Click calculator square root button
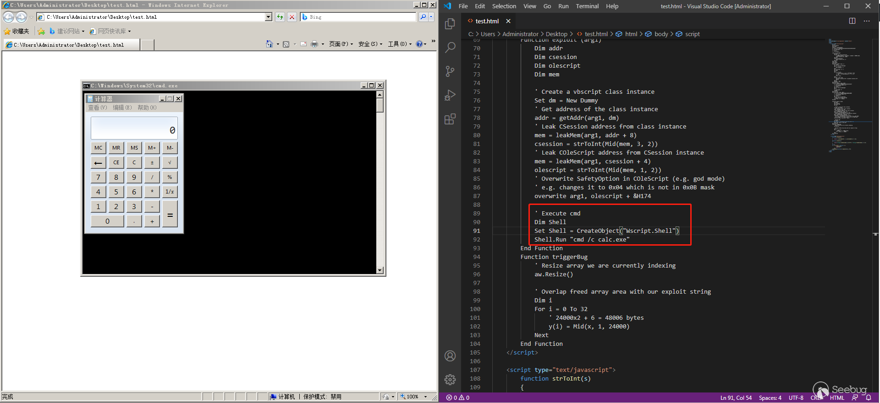The width and height of the screenshot is (880, 403). pyautogui.click(x=170, y=162)
